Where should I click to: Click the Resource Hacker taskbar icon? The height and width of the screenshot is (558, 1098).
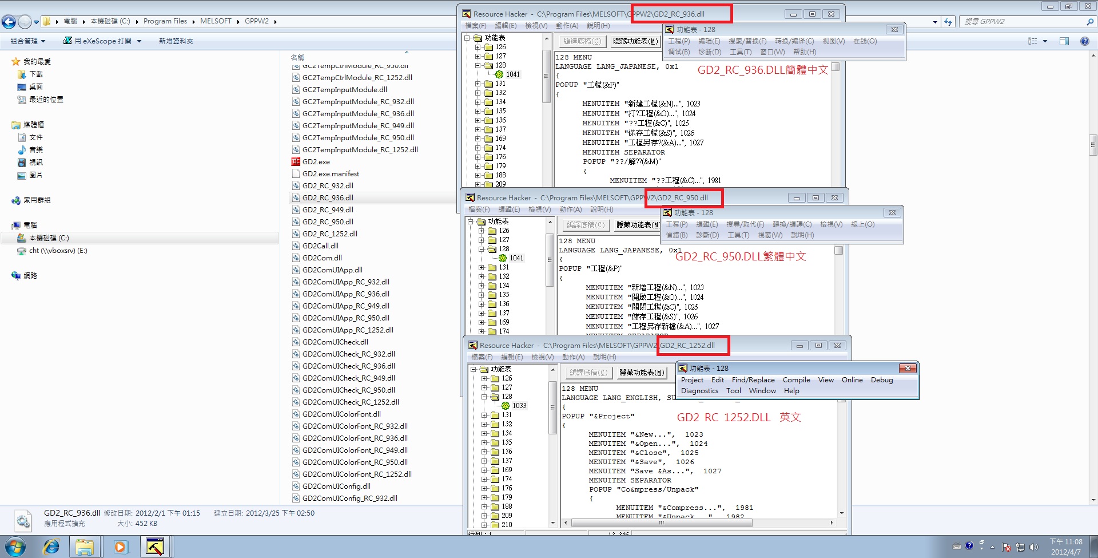[155, 547]
